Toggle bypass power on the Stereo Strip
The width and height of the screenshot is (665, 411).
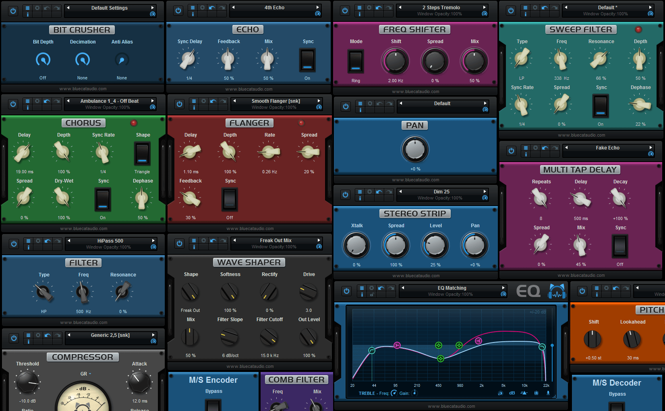pos(345,194)
